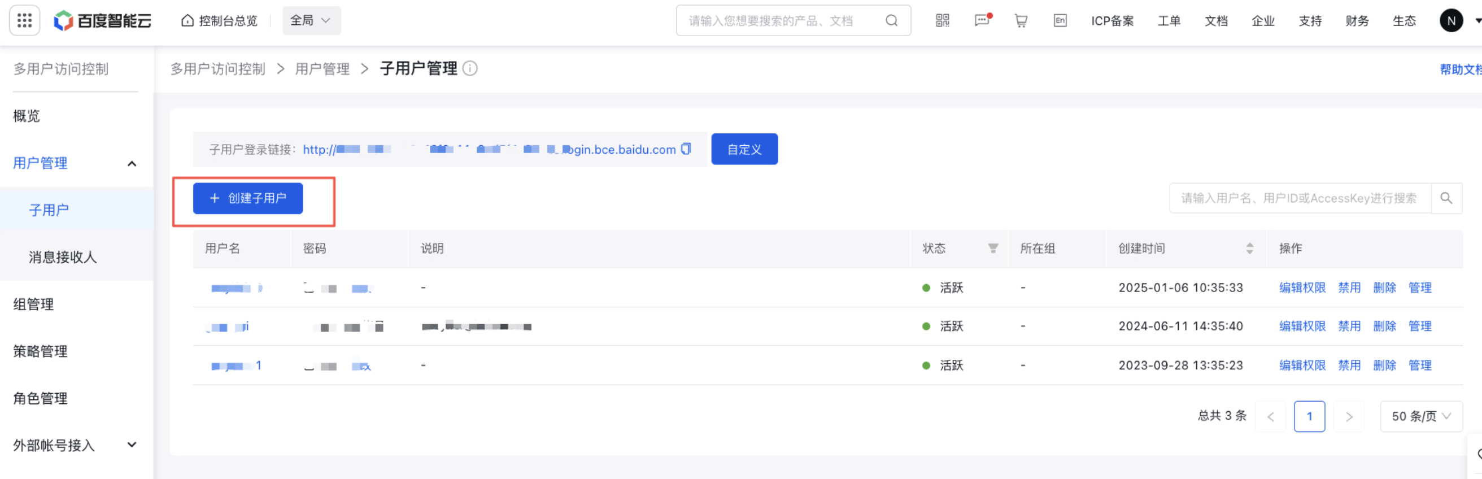Viewport: 1482px width, 479px height.
Task: Open 消息接收人 in the sidebar
Action: [63, 257]
